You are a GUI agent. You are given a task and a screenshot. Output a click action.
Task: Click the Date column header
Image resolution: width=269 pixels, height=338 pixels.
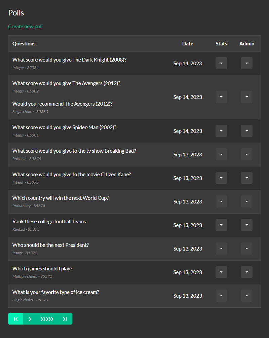(188, 43)
